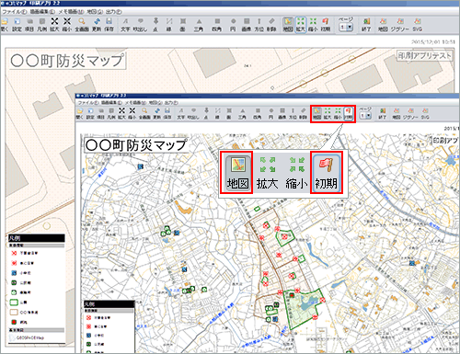Image resolution: width=460 pixels, height=354 pixels.
Task: Open 出力 menu in the front window
Action: click(171, 102)
